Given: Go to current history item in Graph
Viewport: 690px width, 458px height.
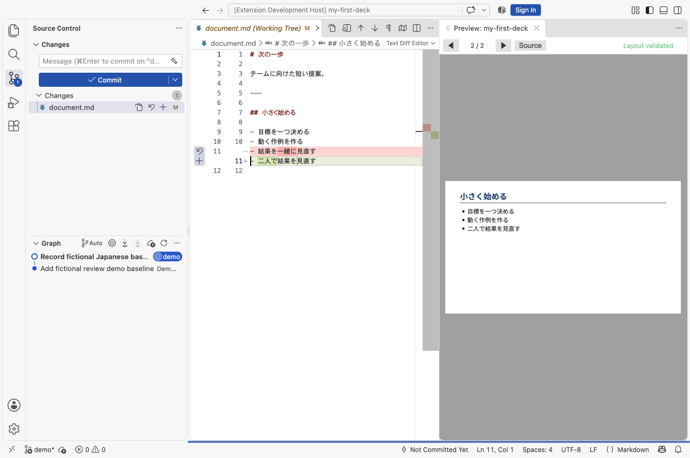Looking at the screenshot, I should [x=112, y=243].
